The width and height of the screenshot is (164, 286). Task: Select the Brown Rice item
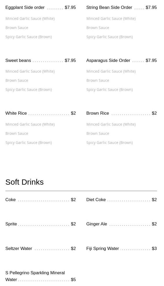pos(98,113)
